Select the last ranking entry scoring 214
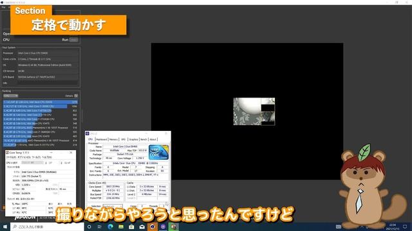This screenshot has height=231, width=412. pyautogui.click(x=41, y=145)
